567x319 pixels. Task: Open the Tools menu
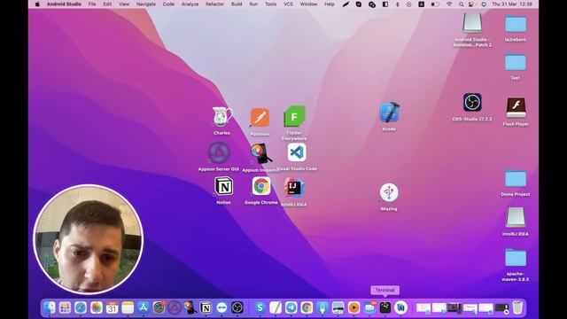pyautogui.click(x=270, y=4)
